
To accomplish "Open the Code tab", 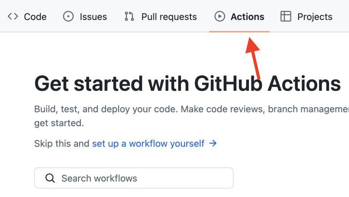I will 35,17.
